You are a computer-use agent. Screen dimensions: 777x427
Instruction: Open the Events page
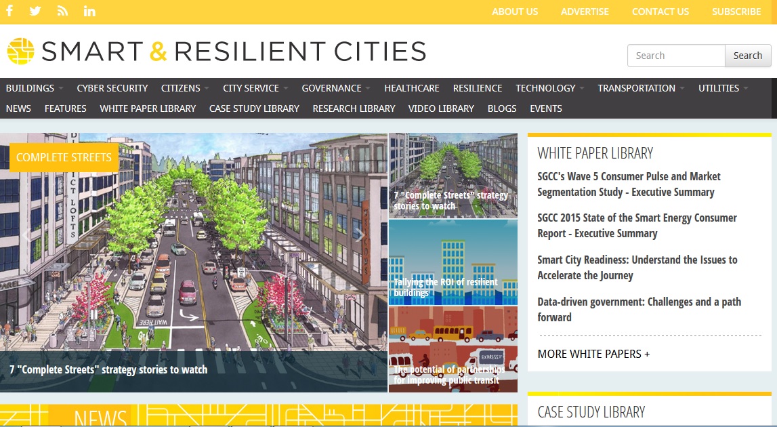pyautogui.click(x=545, y=108)
